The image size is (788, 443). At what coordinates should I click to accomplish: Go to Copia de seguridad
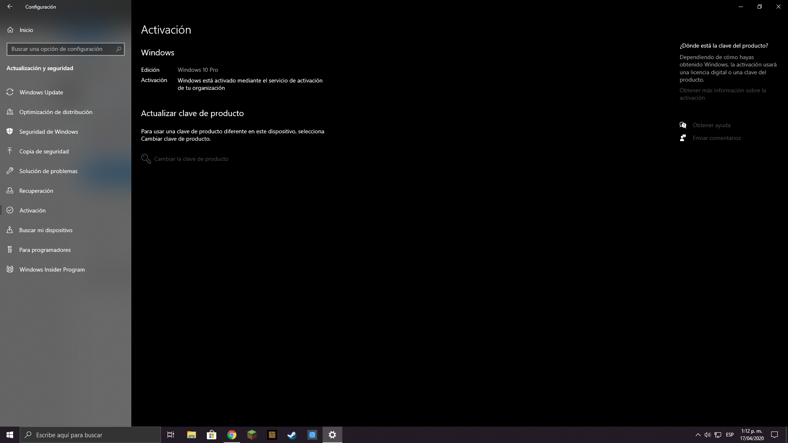(44, 151)
